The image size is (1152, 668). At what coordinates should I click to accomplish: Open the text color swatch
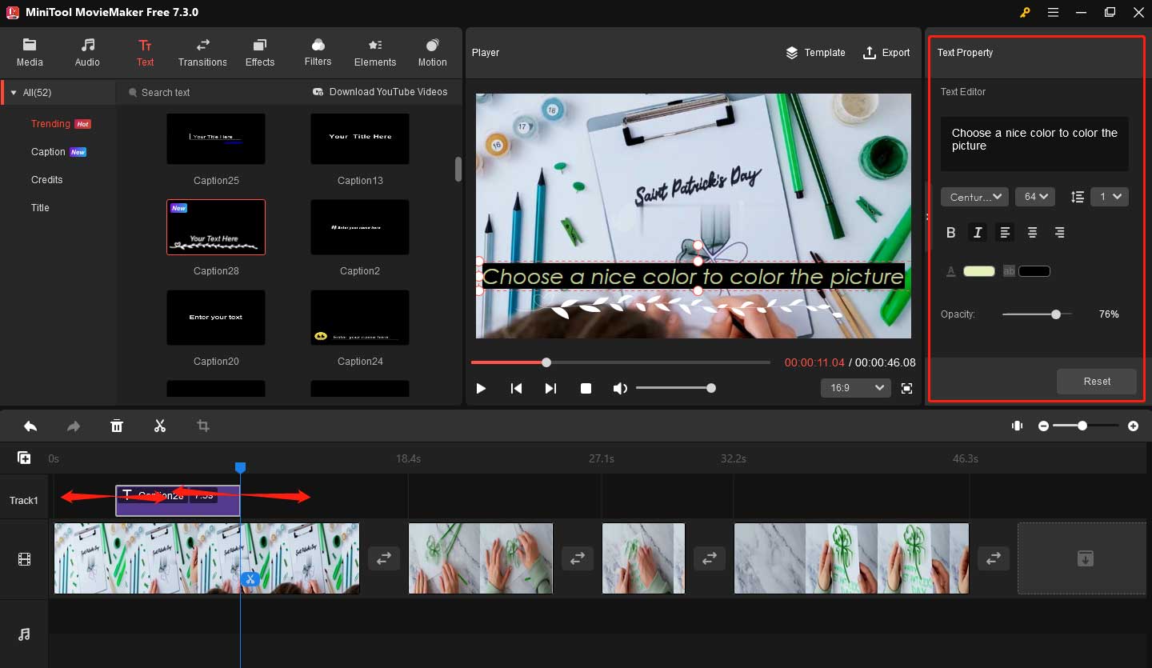click(x=979, y=272)
